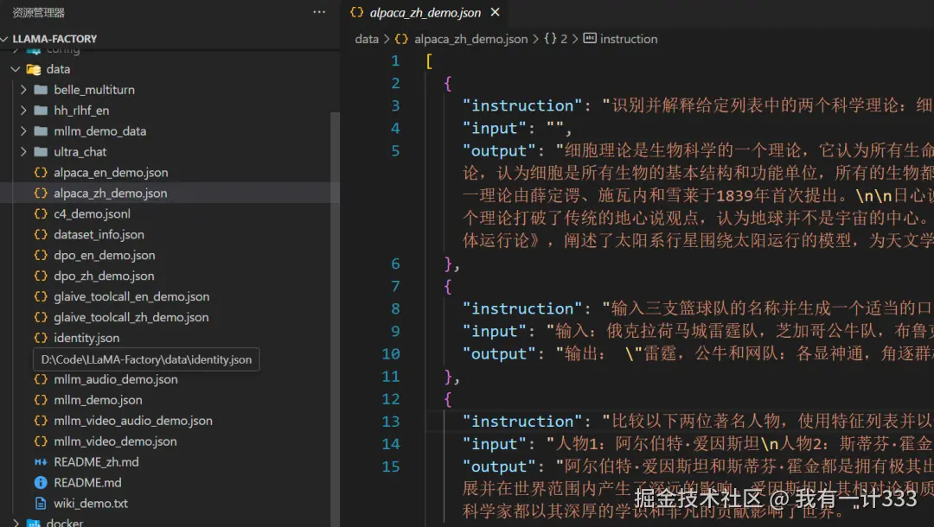Open mllm_video_audio_demo.json file
934x527 pixels.
click(x=133, y=421)
